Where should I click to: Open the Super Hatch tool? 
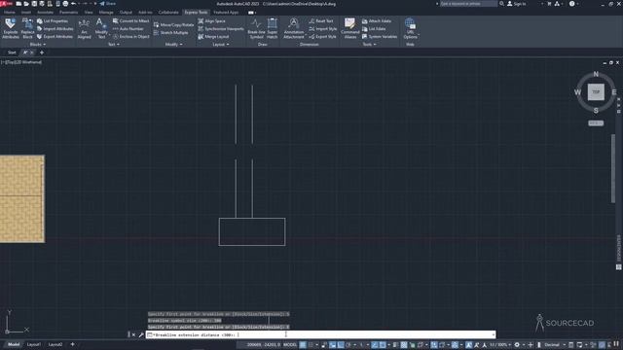pos(273,28)
